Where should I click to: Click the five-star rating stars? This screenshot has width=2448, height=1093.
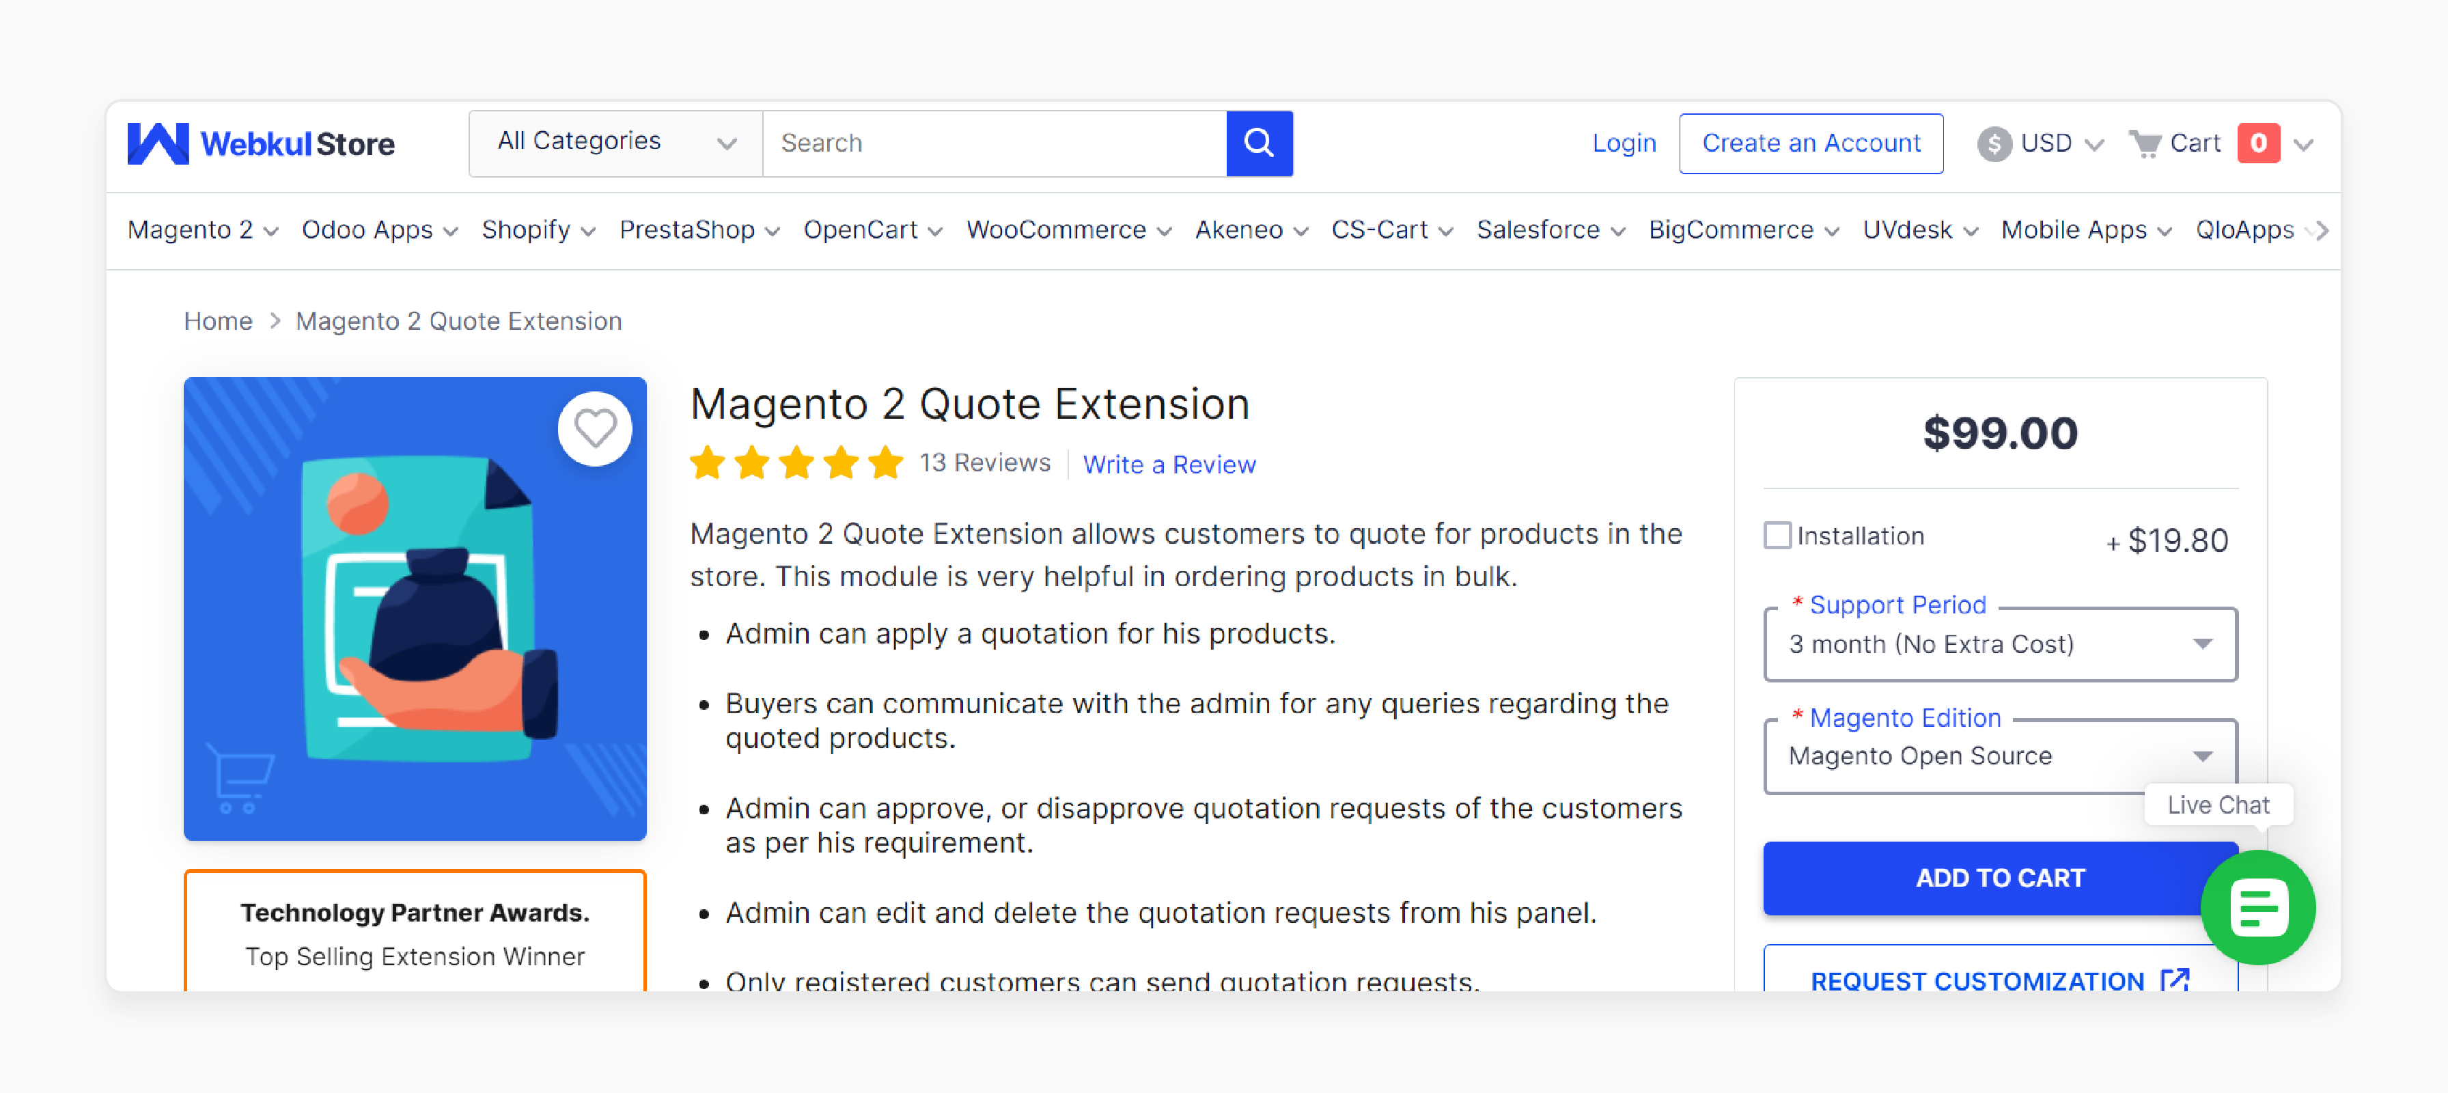pyautogui.click(x=796, y=464)
